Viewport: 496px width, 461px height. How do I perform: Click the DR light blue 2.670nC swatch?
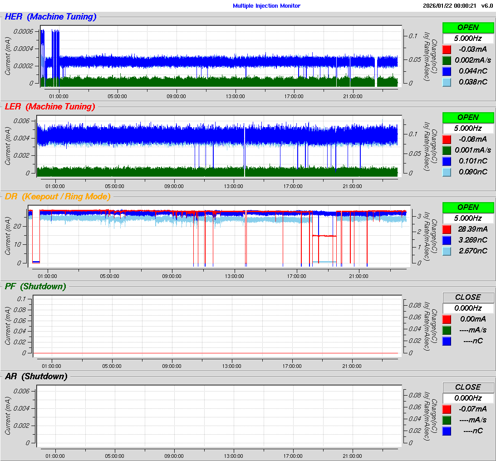pyautogui.click(x=447, y=251)
